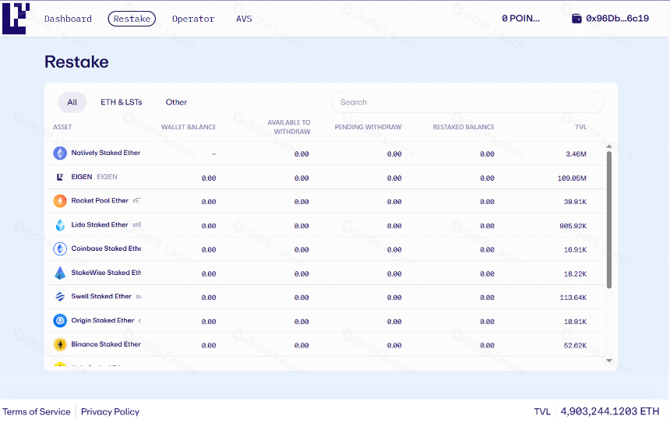Click the Coinbase Staked Ether icon

click(x=60, y=249)
